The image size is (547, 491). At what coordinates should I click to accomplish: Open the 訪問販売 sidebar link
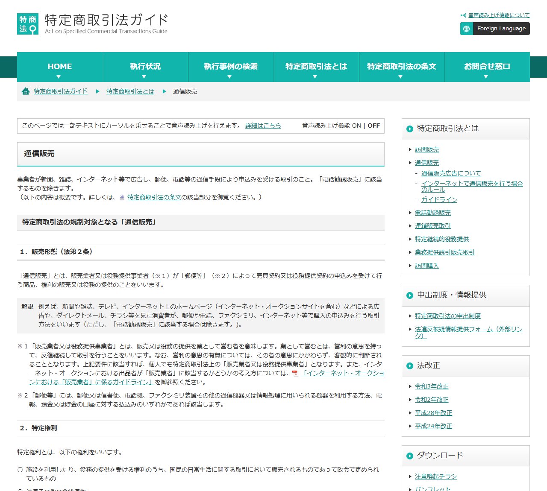[x=427, y=149]
